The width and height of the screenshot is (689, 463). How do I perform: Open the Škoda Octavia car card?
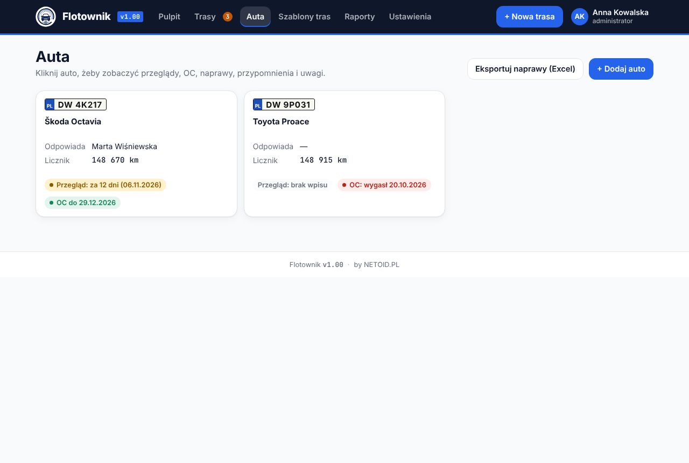point(136,154)
